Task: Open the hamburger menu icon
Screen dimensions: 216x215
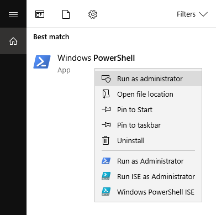Action: [x=13, y=14]
